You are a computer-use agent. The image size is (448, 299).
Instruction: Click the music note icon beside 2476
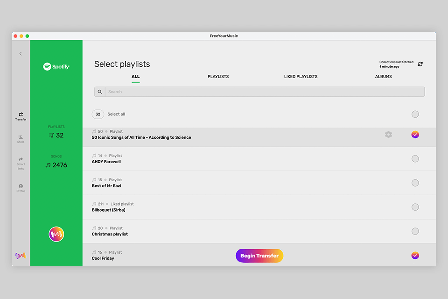tap(48, 165)
